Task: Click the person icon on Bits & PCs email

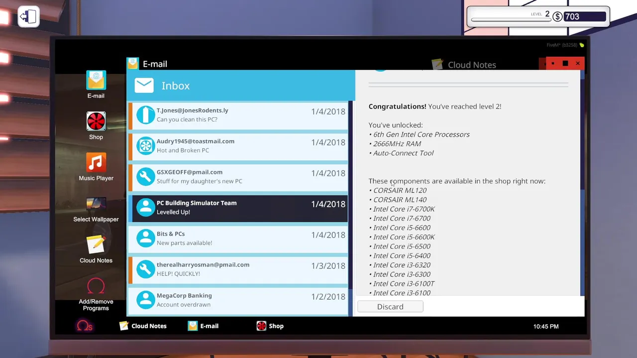Action: pos(146,239)
